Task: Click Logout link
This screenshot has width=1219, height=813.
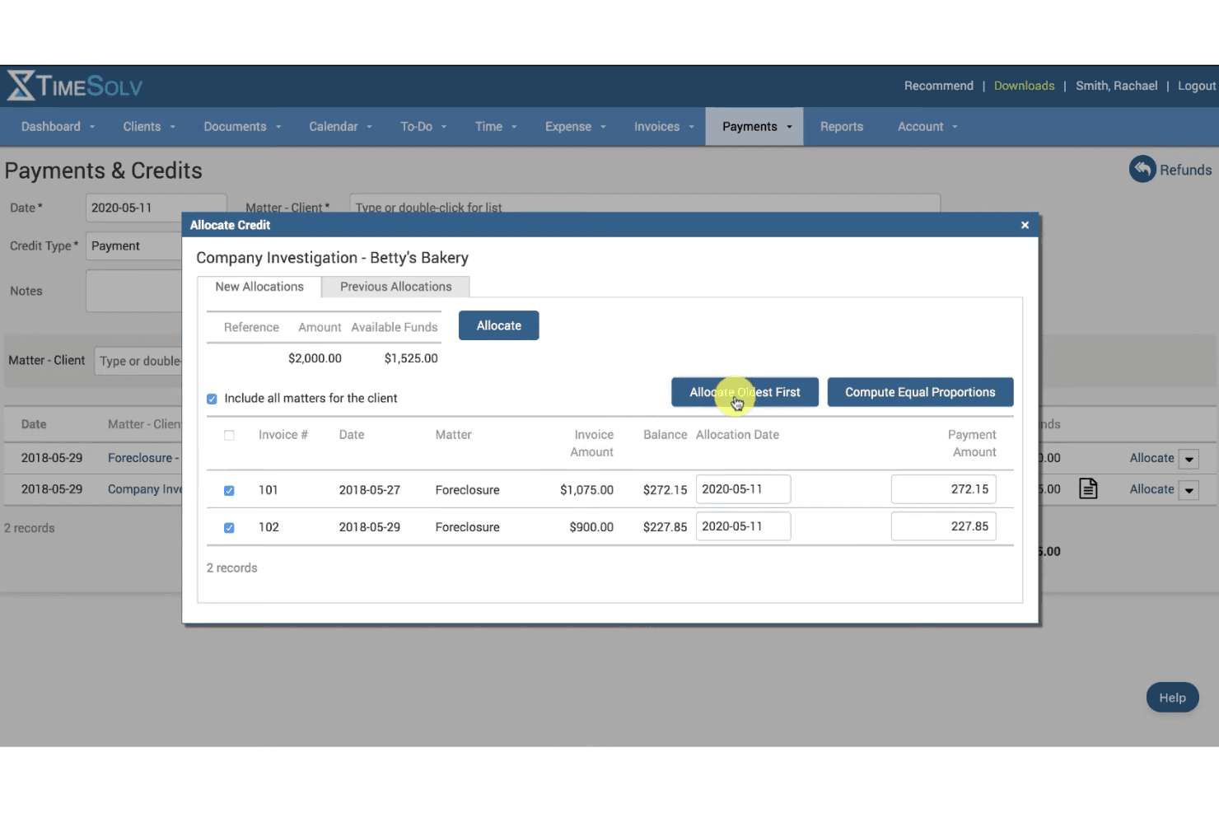Action: (1196, 86)
